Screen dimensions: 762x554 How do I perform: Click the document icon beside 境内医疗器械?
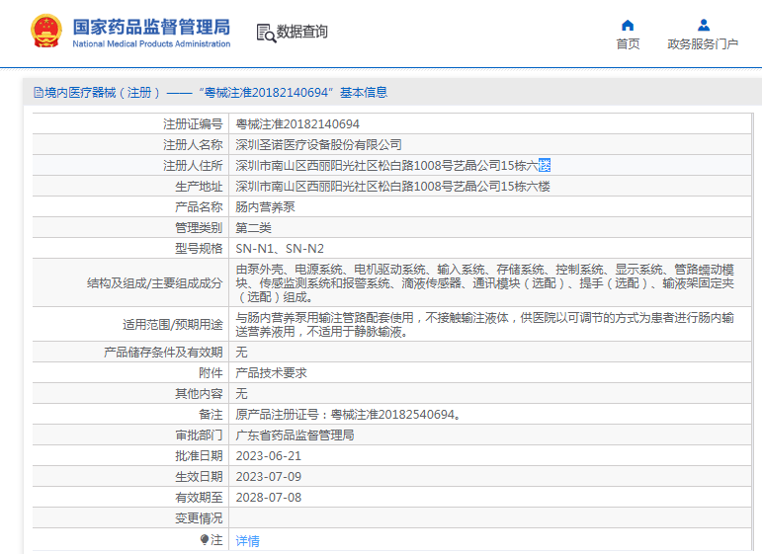[39, 92]
